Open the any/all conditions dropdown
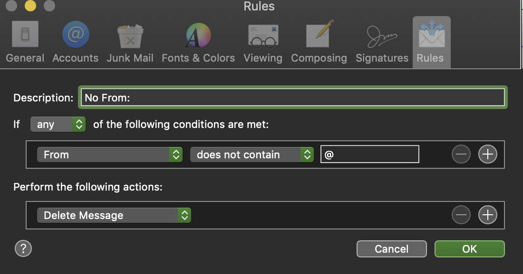 (x=58, y=125)
